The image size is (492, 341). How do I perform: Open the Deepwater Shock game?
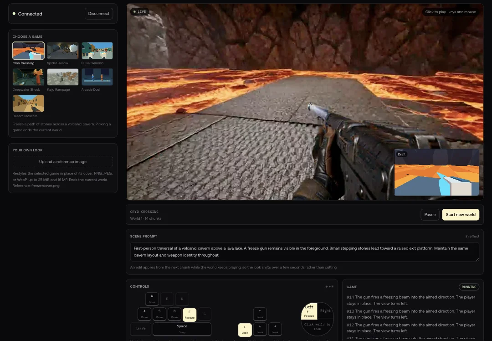[28, 77]
